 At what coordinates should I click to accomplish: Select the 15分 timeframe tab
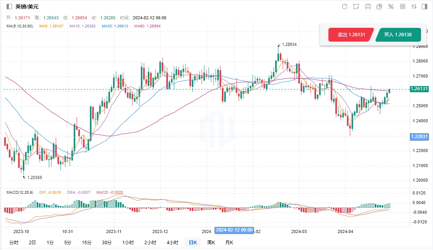(86, 243)
